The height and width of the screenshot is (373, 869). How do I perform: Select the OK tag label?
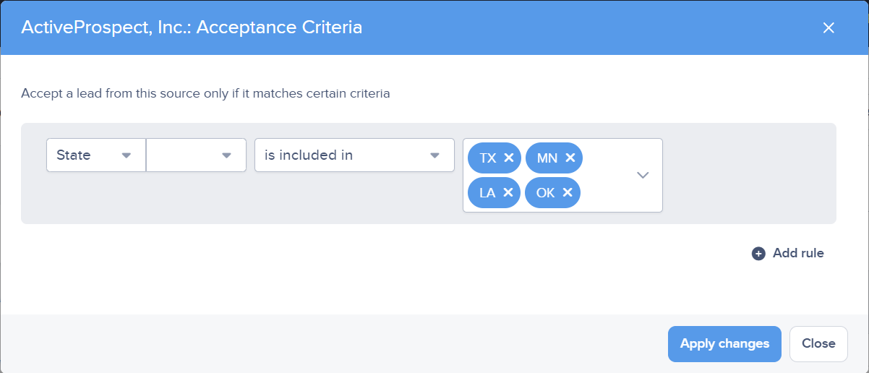[x=546, y=192]
